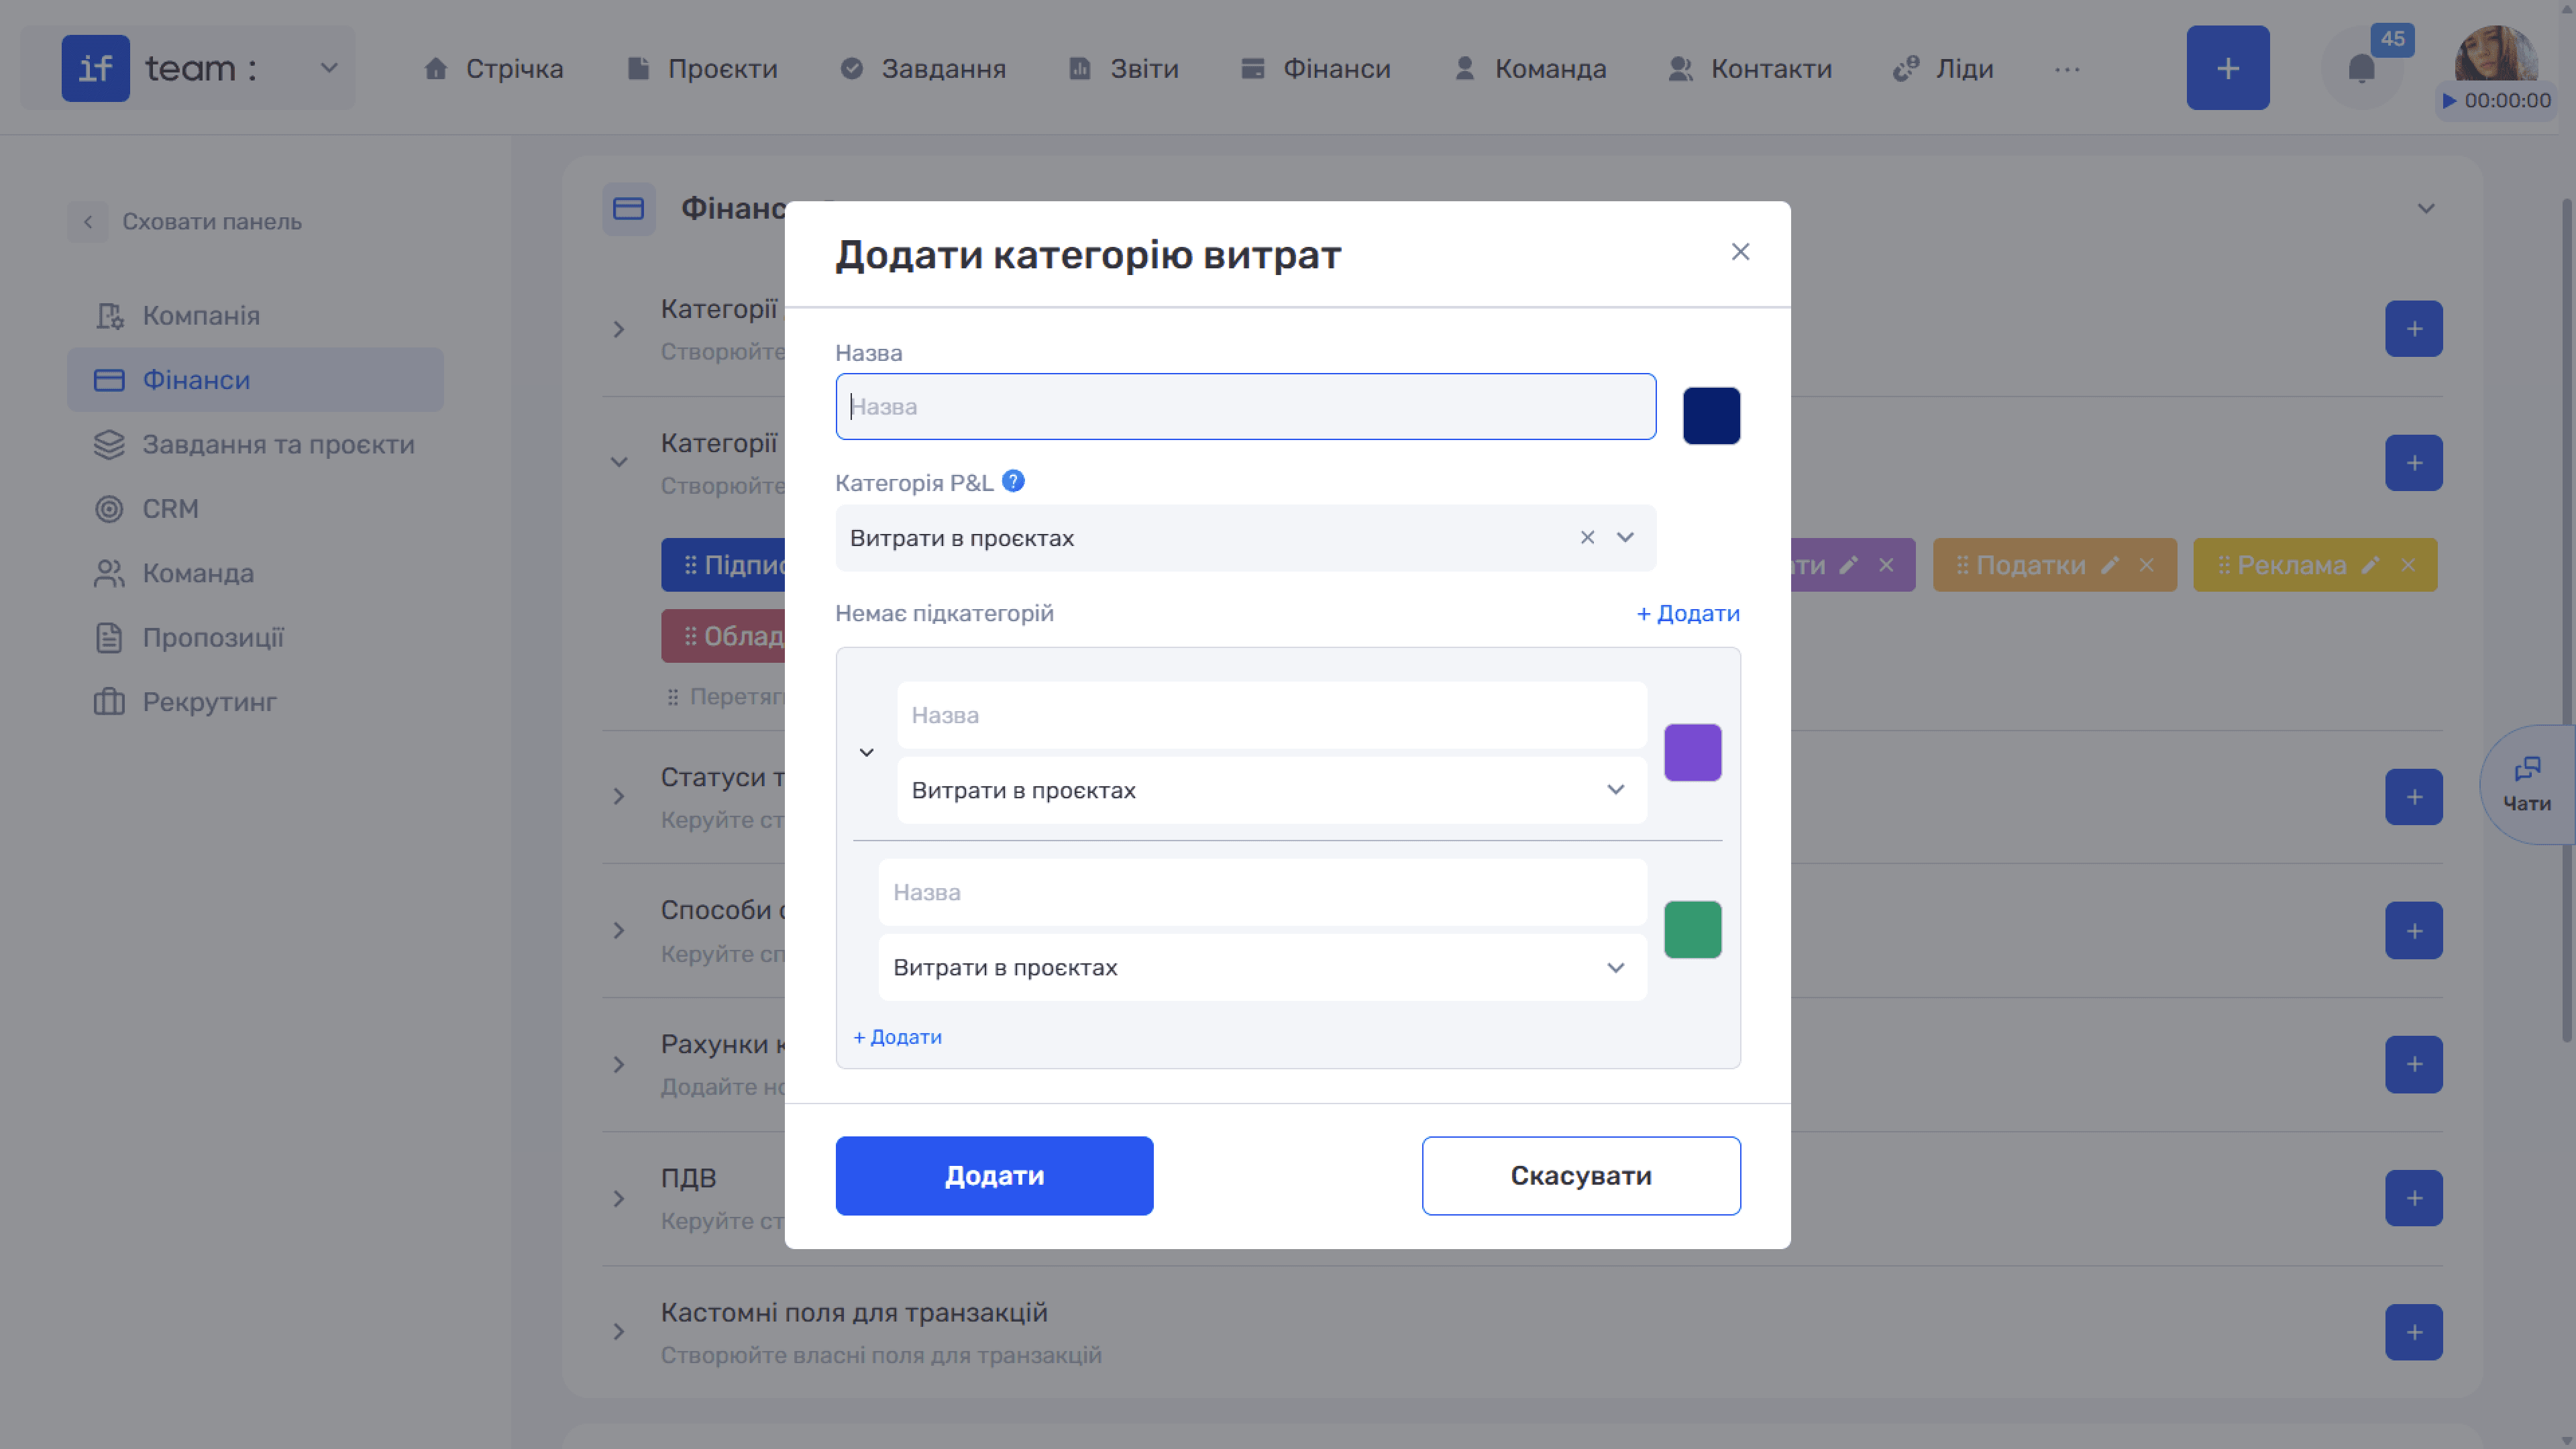Open the Чати chat widget

[2527, 784]
